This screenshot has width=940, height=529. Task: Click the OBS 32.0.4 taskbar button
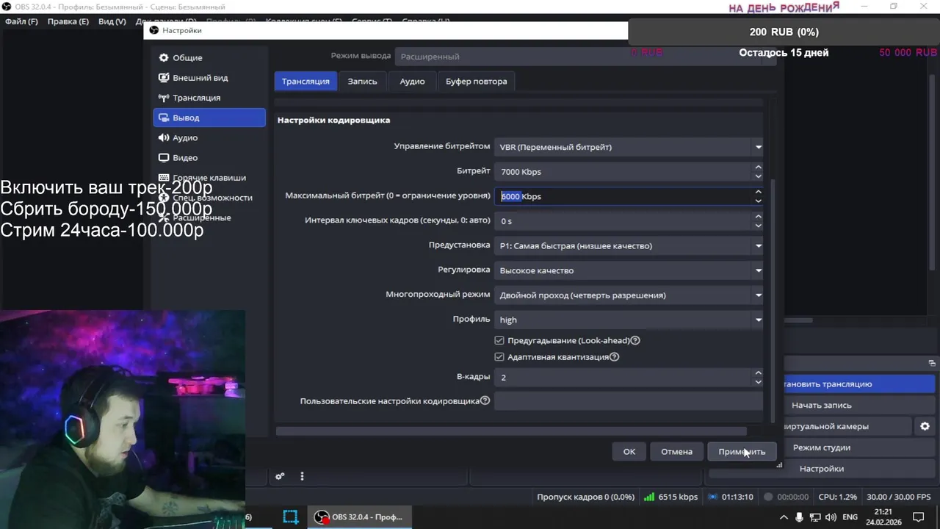tap(359, 517)
